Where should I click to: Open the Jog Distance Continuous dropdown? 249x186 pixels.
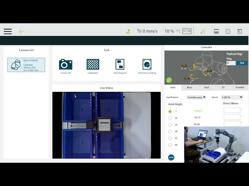(196, 97)
